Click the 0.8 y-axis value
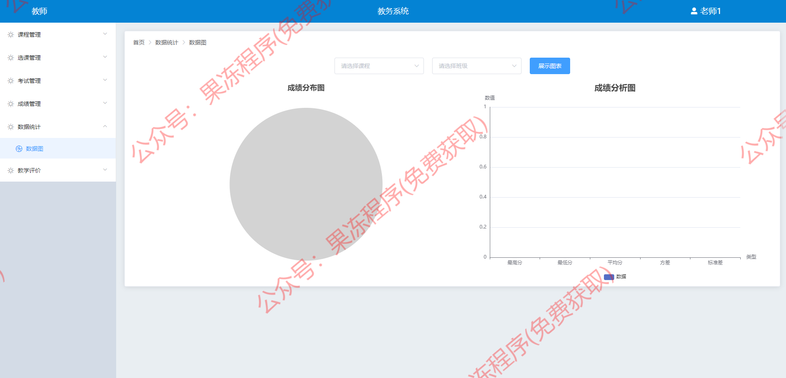Screen dimensions: 786x378 click(x=483, y=137)
